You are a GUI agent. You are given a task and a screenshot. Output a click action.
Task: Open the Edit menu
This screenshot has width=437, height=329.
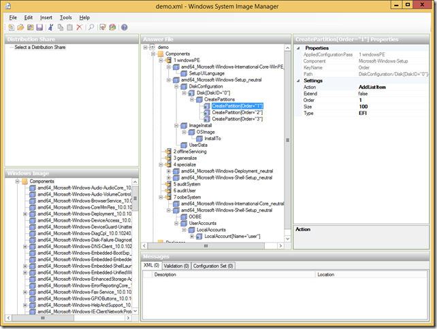click(x=28, y=18)
